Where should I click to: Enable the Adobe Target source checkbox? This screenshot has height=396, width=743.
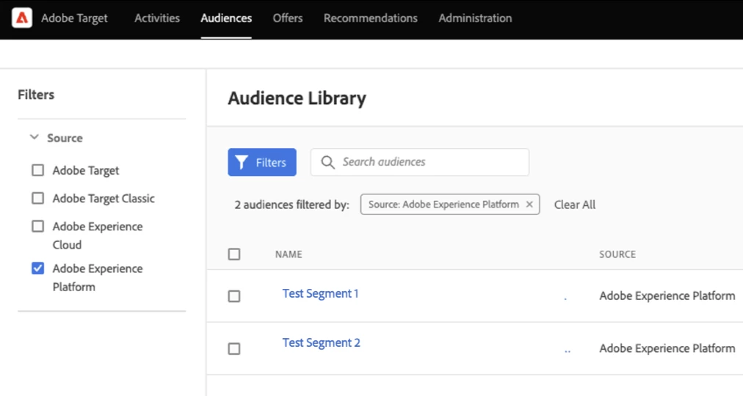pyautogui.click(x=37, y=171)
